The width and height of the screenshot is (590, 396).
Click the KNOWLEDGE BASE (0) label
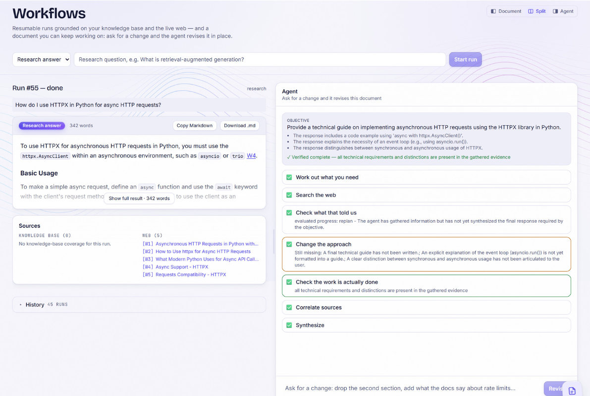45,236
